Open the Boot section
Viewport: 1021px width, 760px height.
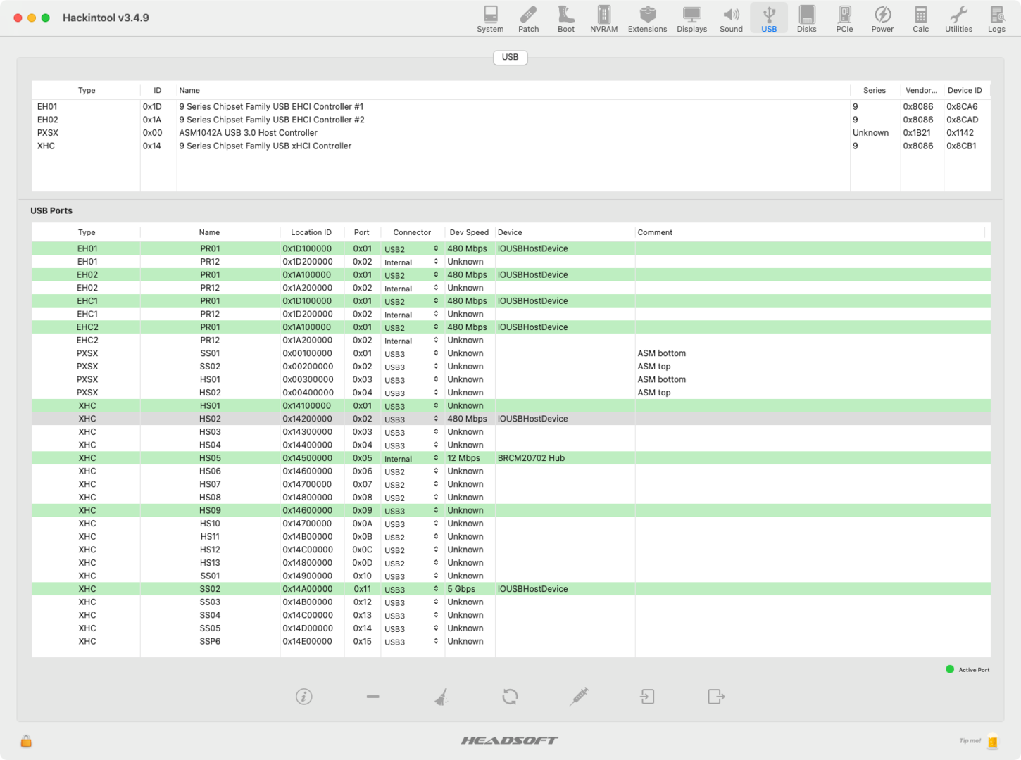coord(566,19)
